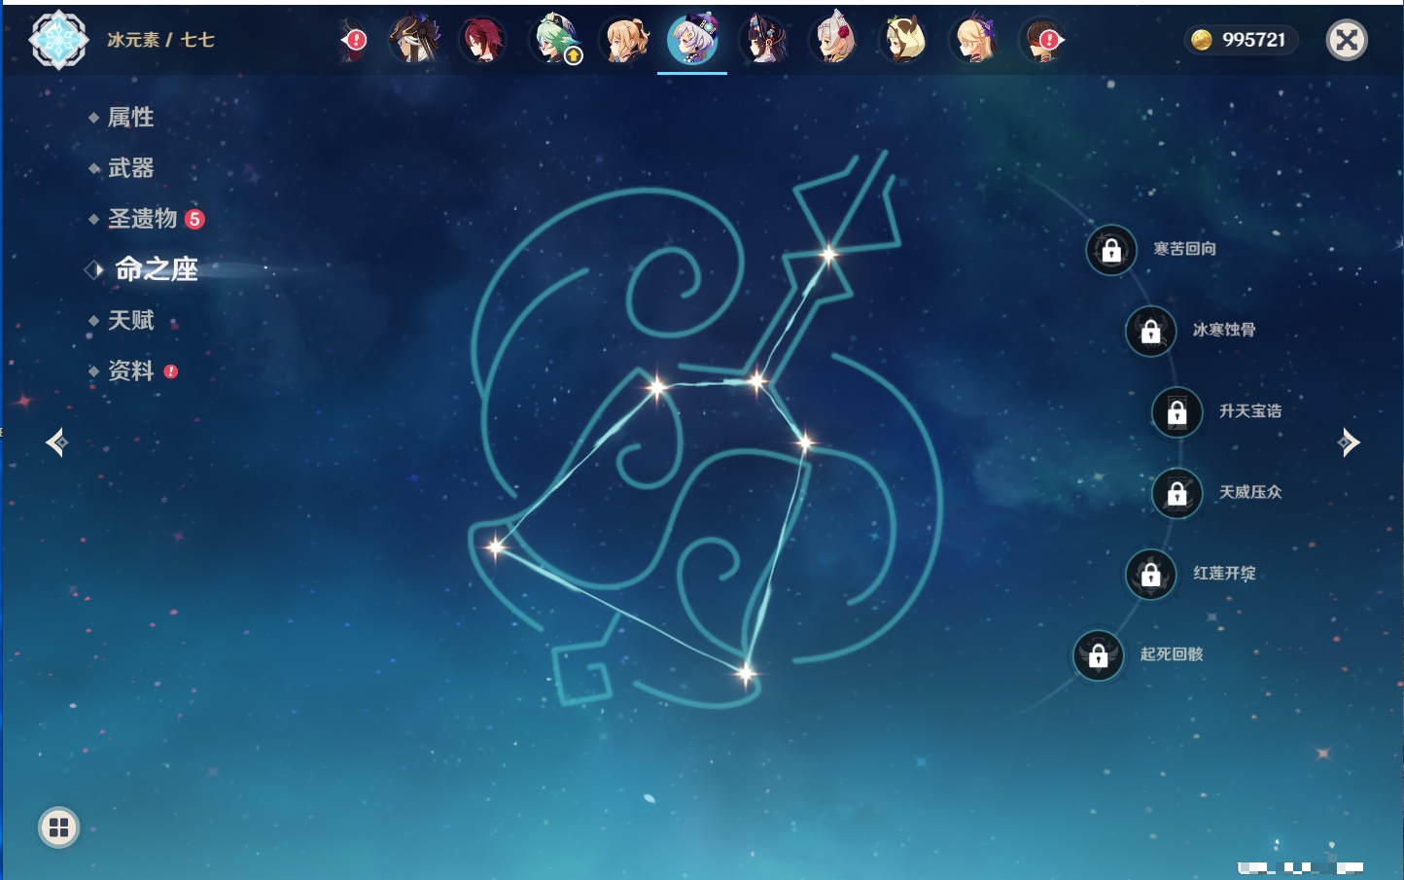
Task: Switch to the blonde avatar with purple bow
Action: 974,40
